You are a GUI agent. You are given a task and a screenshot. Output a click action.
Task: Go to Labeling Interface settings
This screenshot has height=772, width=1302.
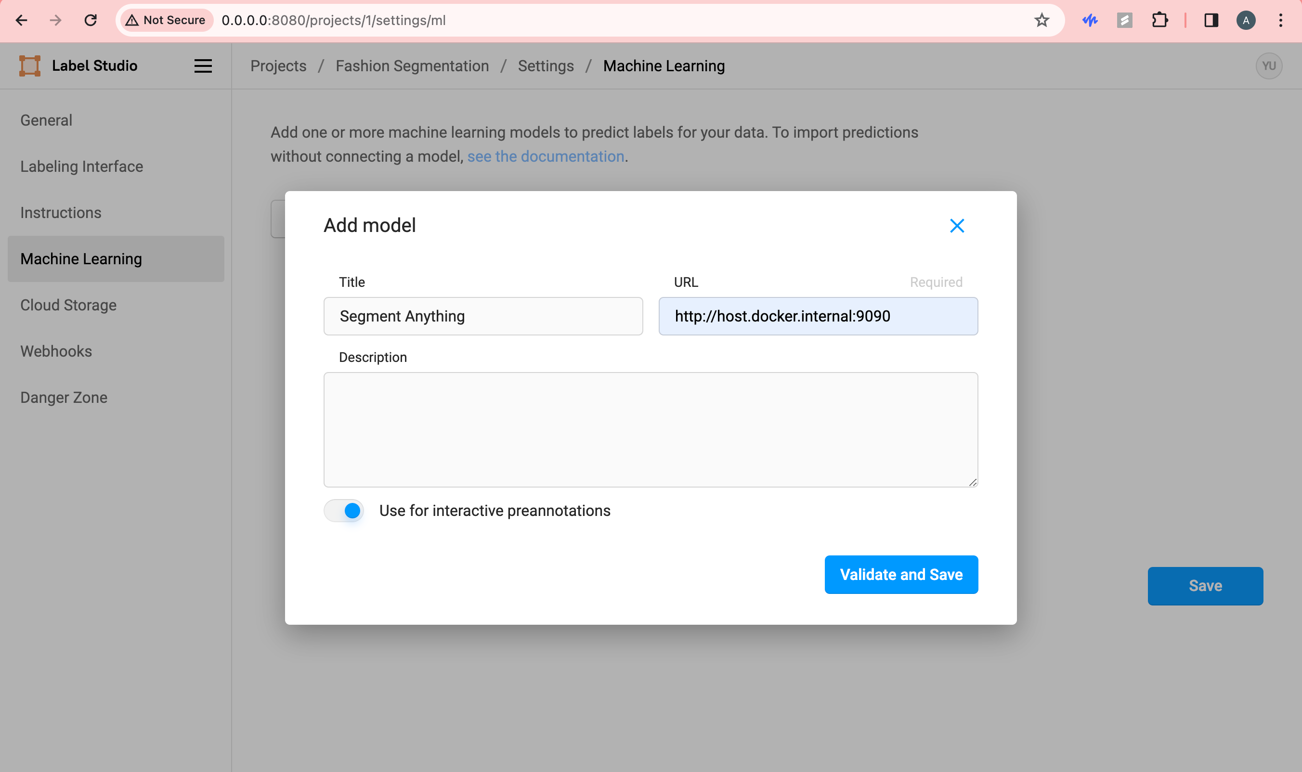[x=82, y=167]
